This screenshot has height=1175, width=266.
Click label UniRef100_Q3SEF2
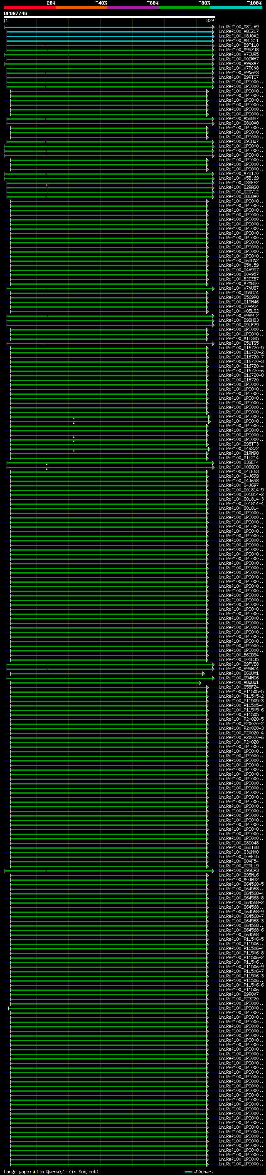click(x=239, y=183)
